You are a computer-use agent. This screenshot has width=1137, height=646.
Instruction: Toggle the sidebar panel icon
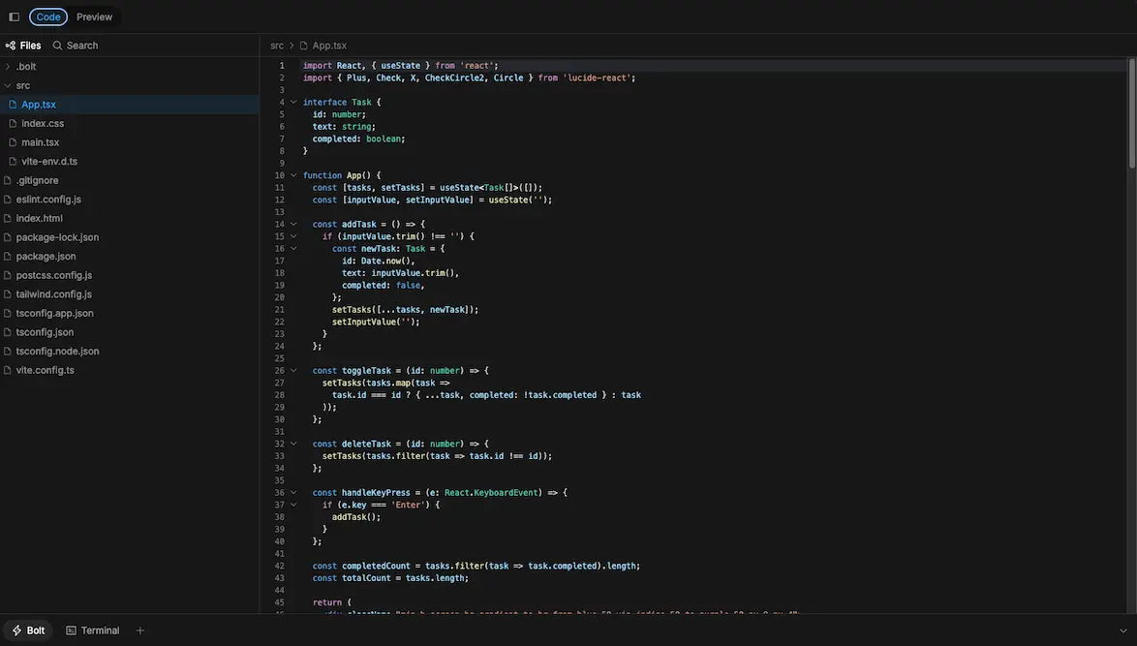[14, 16]
